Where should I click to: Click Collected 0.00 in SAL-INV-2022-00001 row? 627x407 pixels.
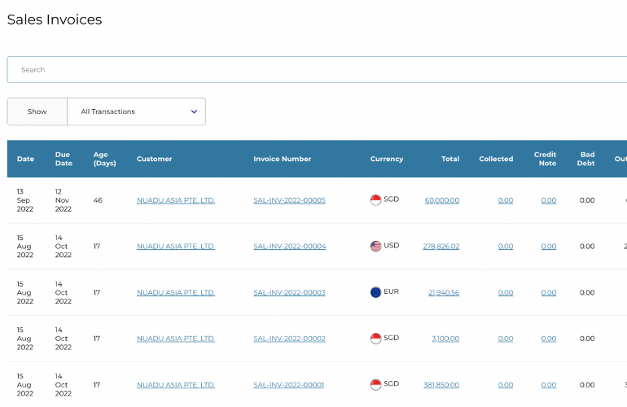506,385
